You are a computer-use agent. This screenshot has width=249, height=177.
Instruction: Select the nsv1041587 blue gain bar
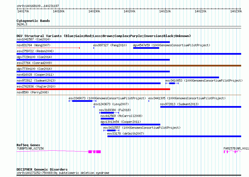pyautogui.click(x=93, y=42)
